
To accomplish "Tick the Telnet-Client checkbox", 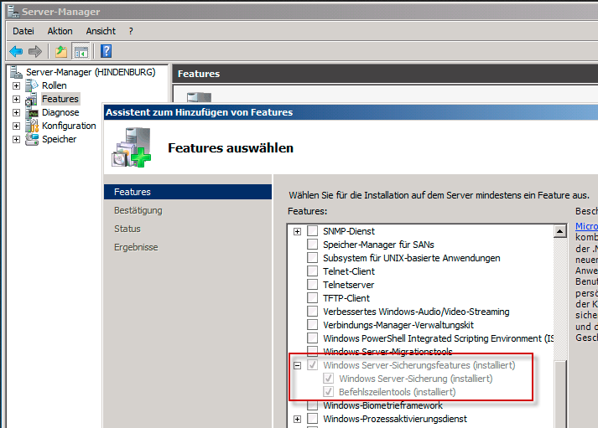I will point(312,271).
